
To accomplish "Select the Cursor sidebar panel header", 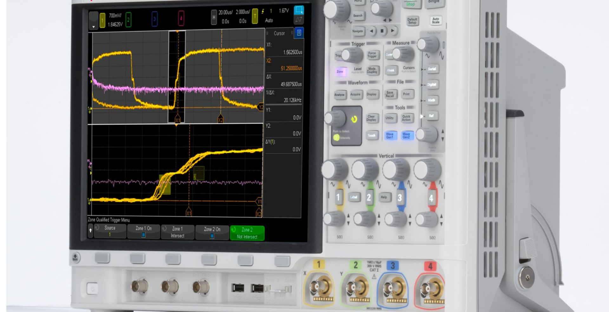I will (279, 33).
